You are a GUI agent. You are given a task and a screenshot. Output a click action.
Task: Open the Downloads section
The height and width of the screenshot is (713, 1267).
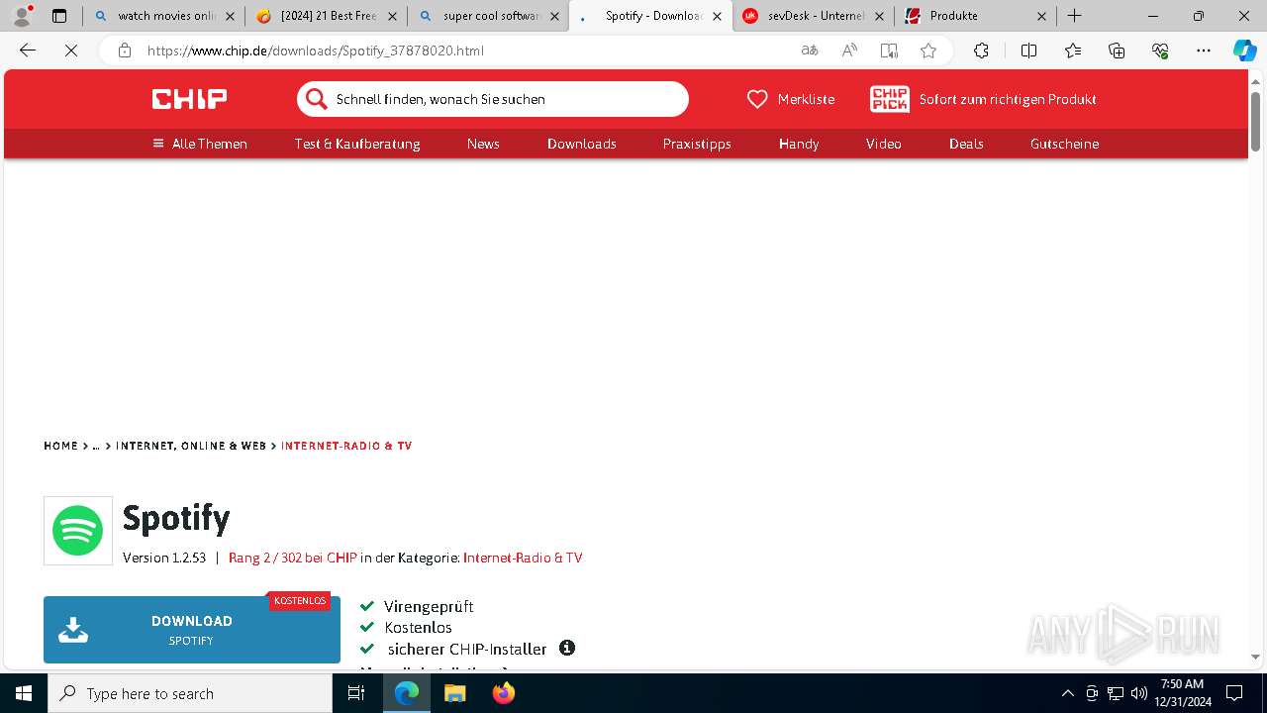(582, 144)
